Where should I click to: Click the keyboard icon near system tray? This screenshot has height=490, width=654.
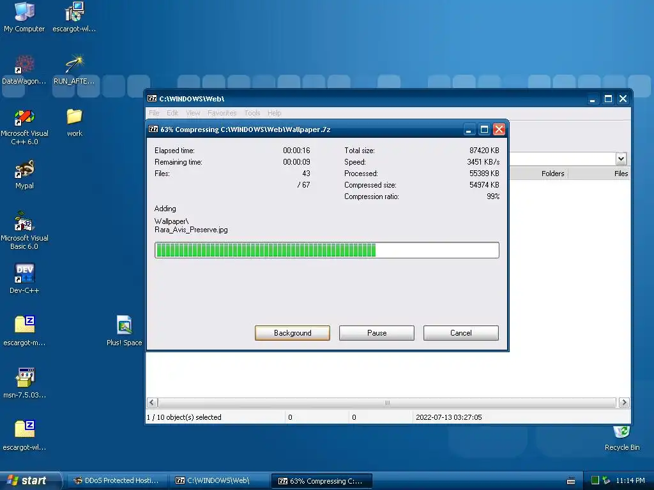pyautogui.click(x=571, y=481)
